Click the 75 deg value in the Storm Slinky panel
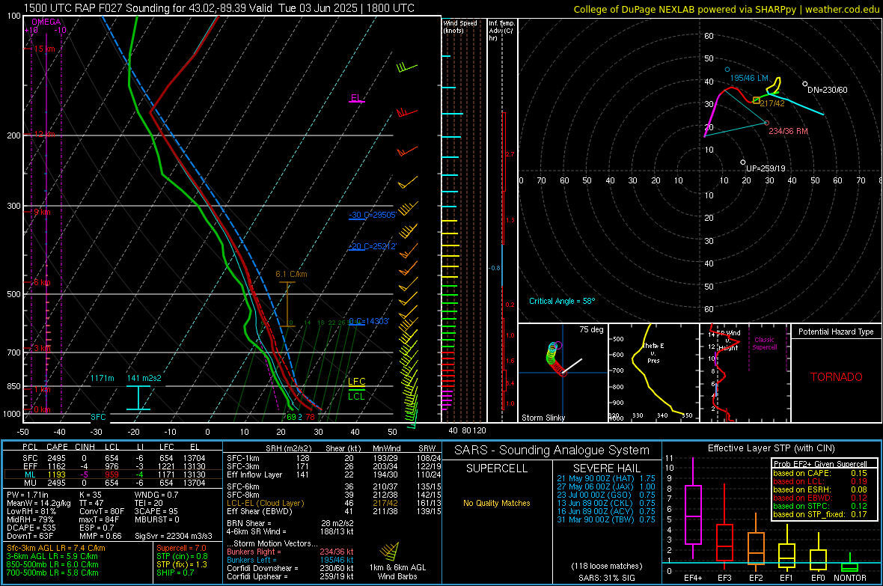 (591, 329)
